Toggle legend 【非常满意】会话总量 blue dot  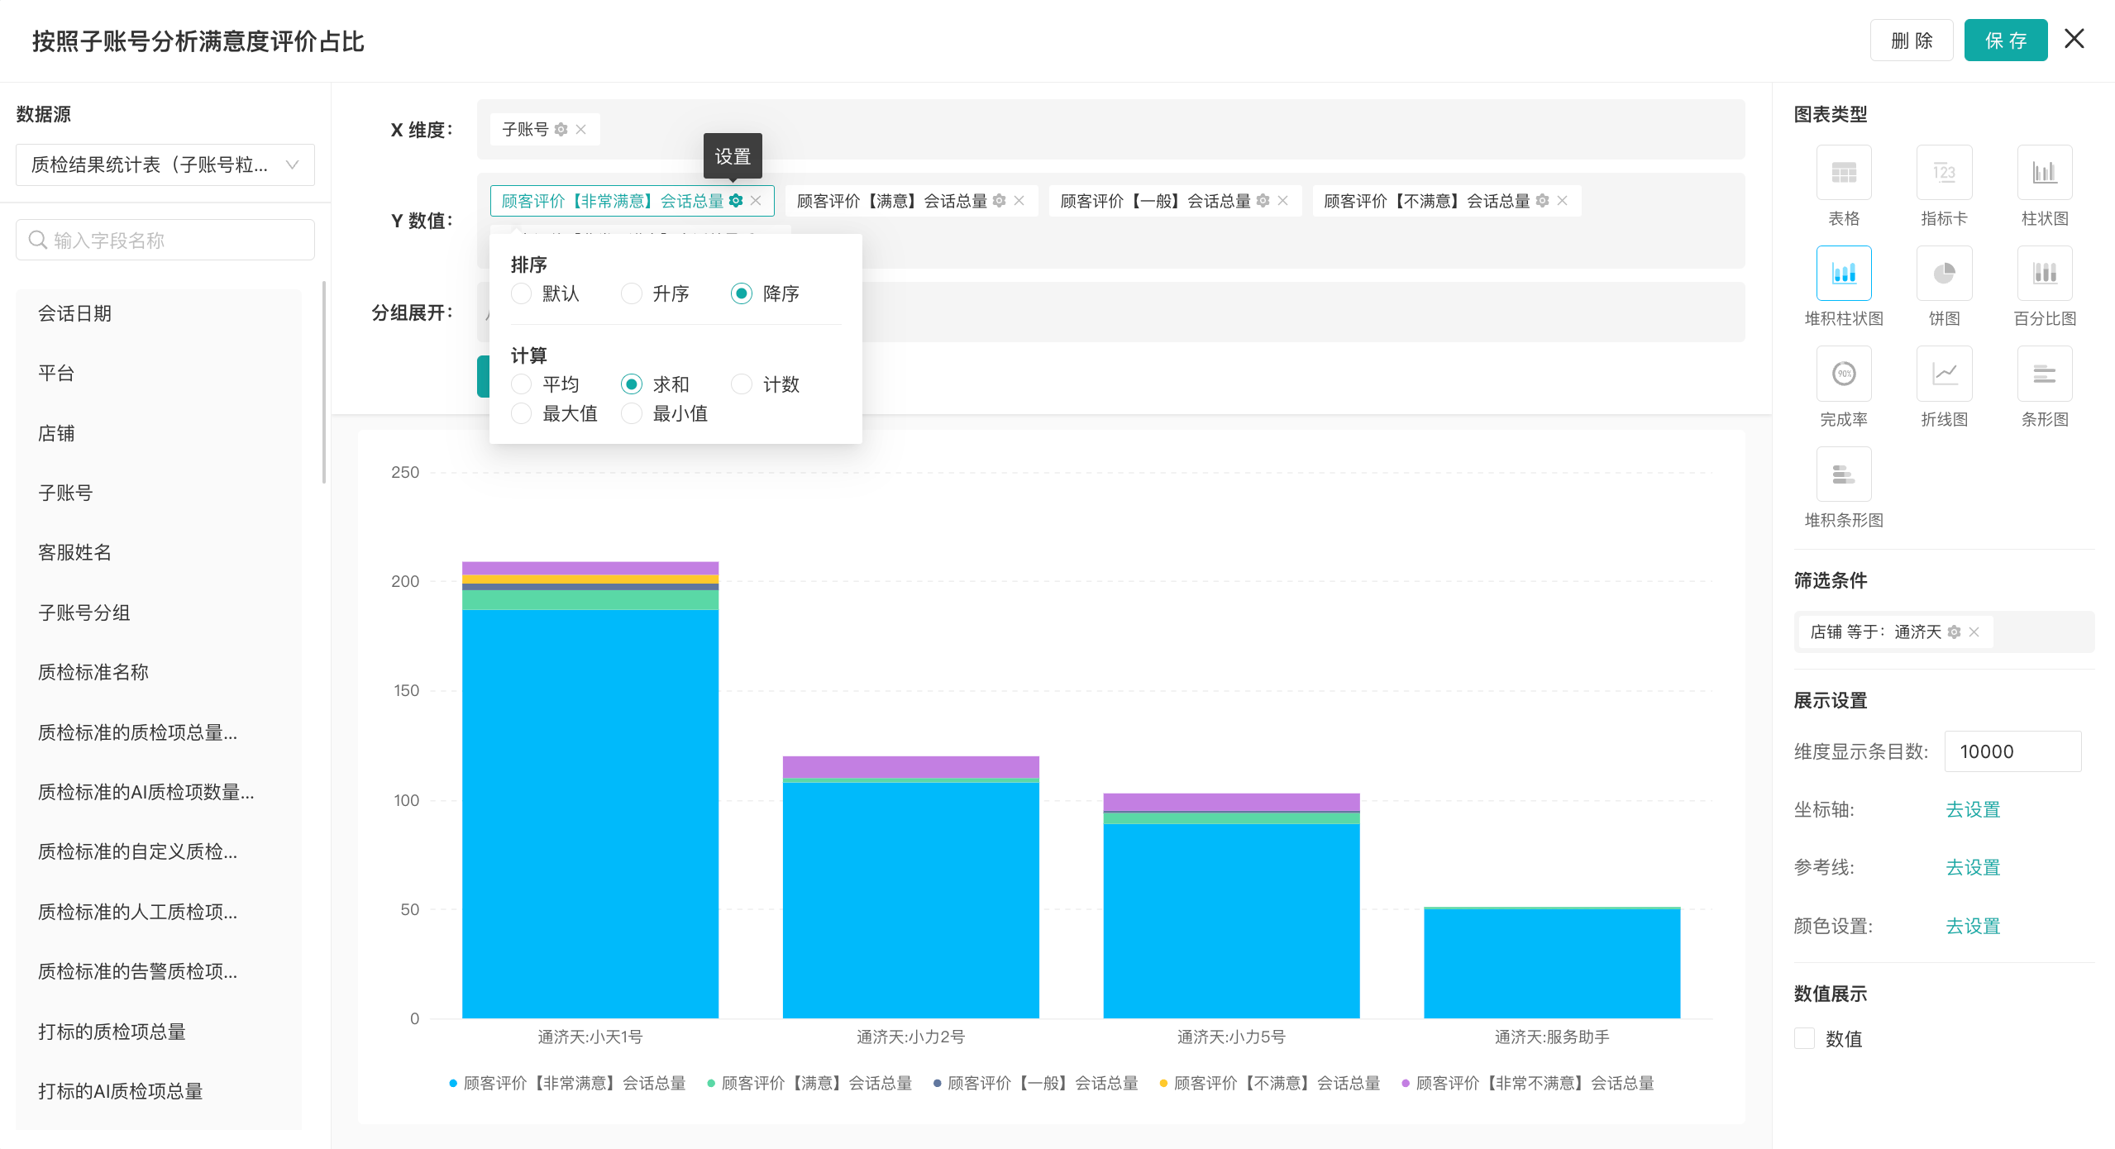tap(453, 1084)
